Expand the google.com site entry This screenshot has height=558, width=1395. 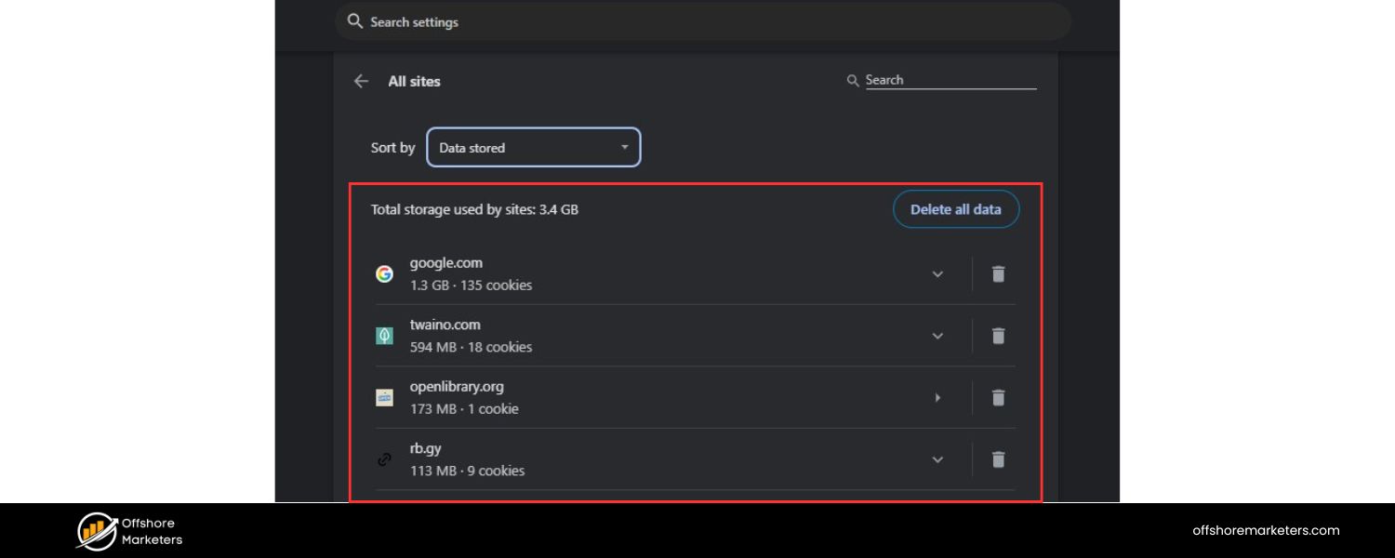pyautogui.click(x=937, y=273)
